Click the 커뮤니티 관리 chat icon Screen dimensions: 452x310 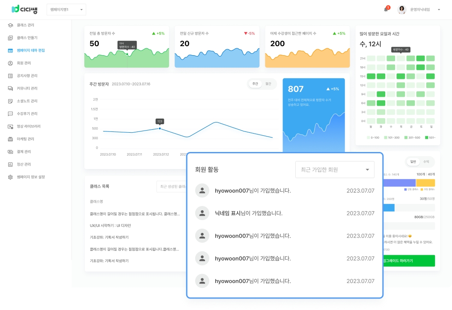[10, 88]
